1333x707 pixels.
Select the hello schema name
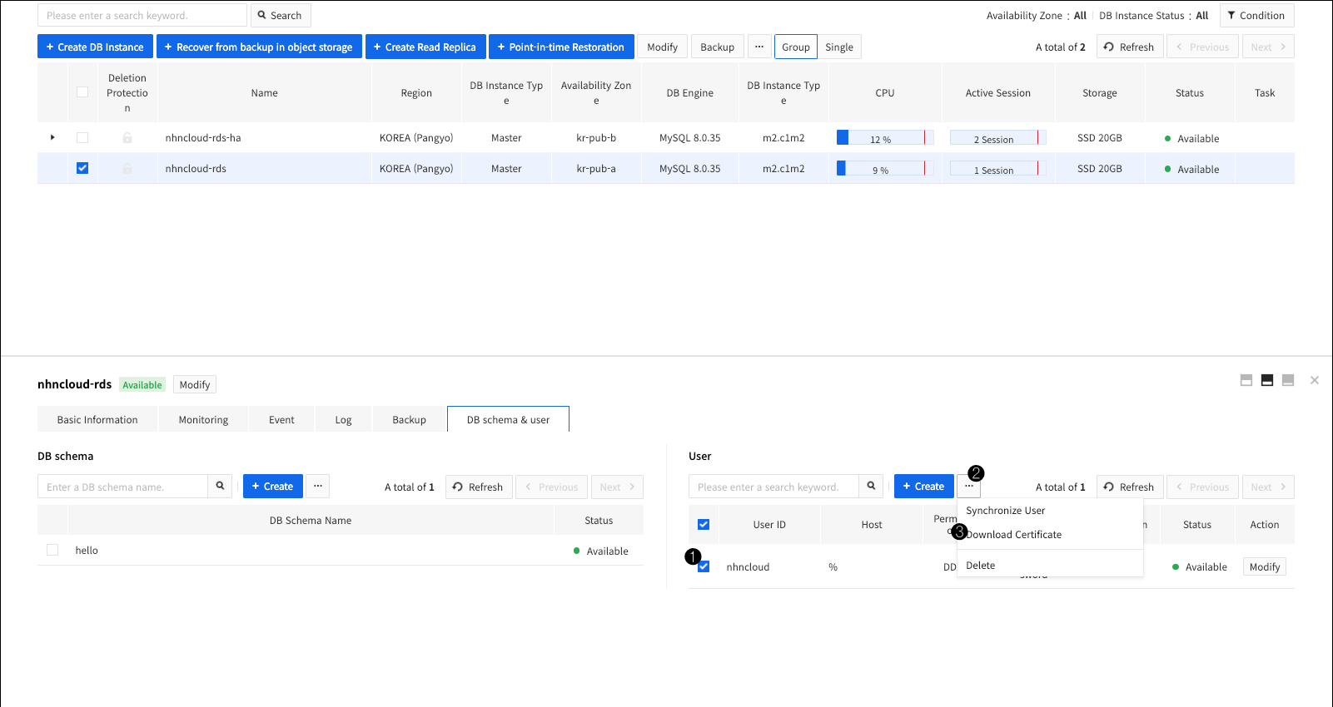pyautogui.click(x=87, y=551)
